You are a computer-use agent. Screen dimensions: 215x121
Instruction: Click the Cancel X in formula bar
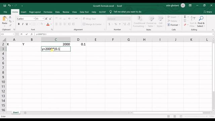(21, 34)
